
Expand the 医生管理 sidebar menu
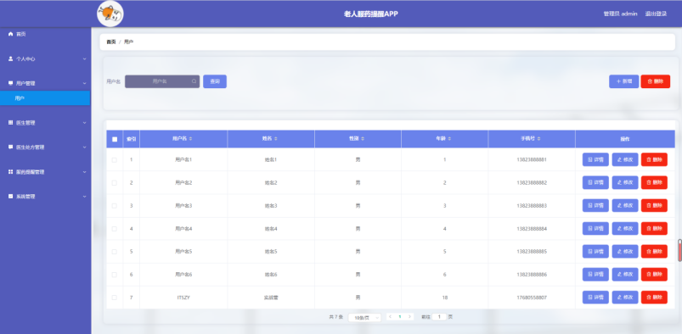tap(46, 123)
